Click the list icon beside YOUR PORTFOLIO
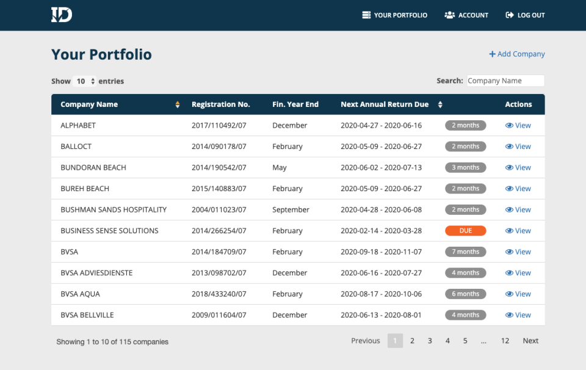586x370 pixels. 365,15
